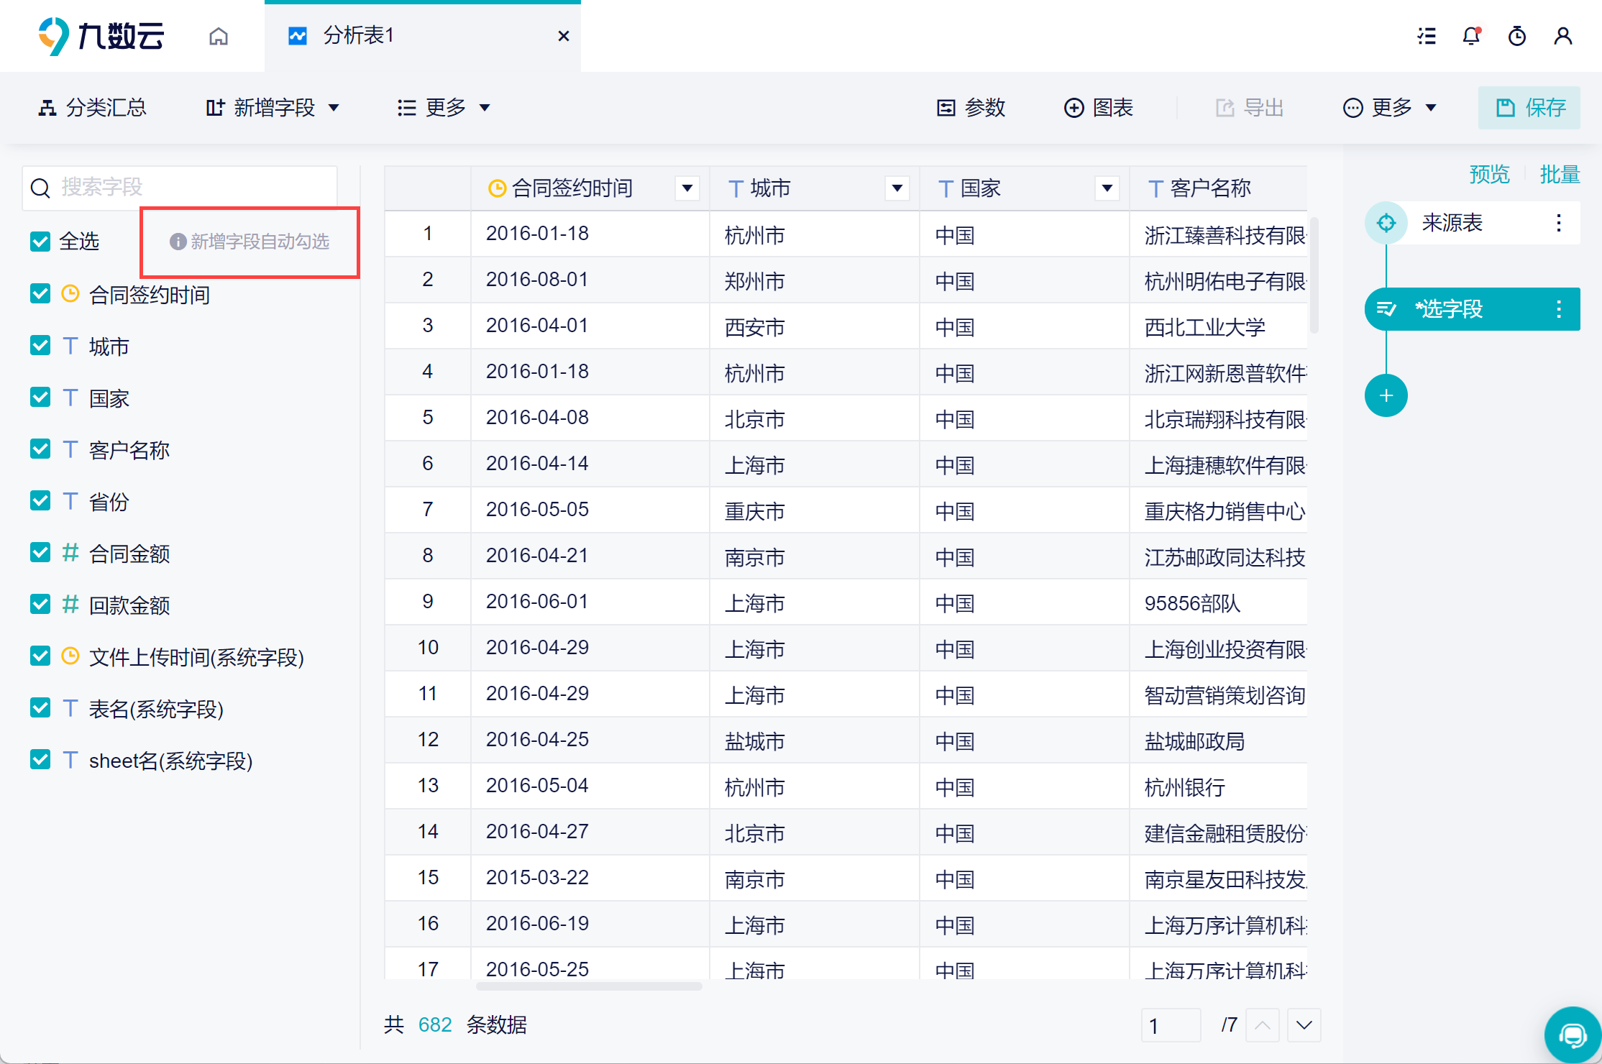1602x1064 pixels.
Task: Open the customer support chat bubble
Action: 1572,1035
